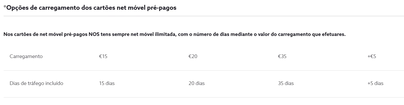Click the '20 dias' table cell
The height and width of the screenshot is (105, 404).
coord(196,83)
